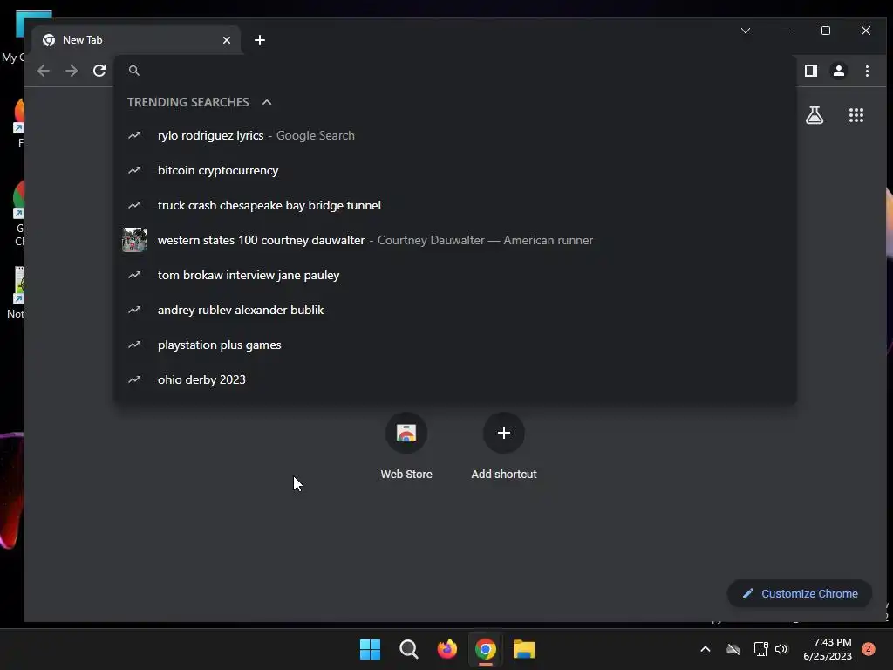Click the Chrome taskbar icon
893x670 pixels.
pyautogui.click(x=485, y=649)
